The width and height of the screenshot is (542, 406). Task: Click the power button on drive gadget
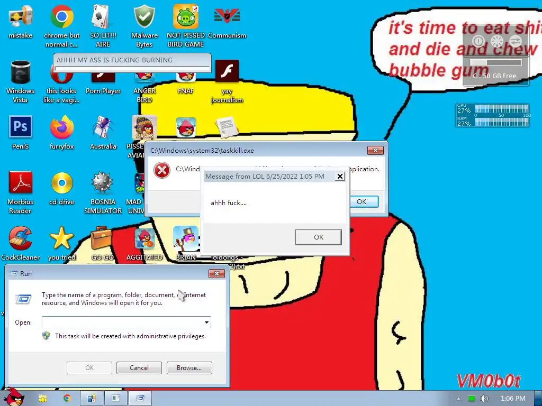click(x=478, y=41)
